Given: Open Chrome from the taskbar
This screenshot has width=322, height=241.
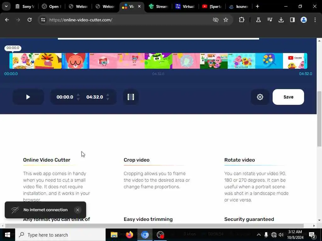Looking at the screenshot, I should 145,235.
